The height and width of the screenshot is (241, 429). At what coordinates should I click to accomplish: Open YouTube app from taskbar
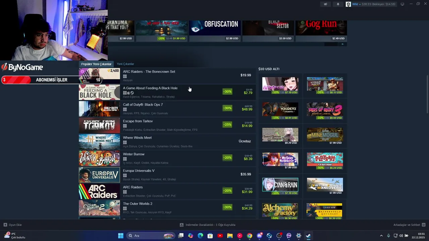(x=220, y=236)
